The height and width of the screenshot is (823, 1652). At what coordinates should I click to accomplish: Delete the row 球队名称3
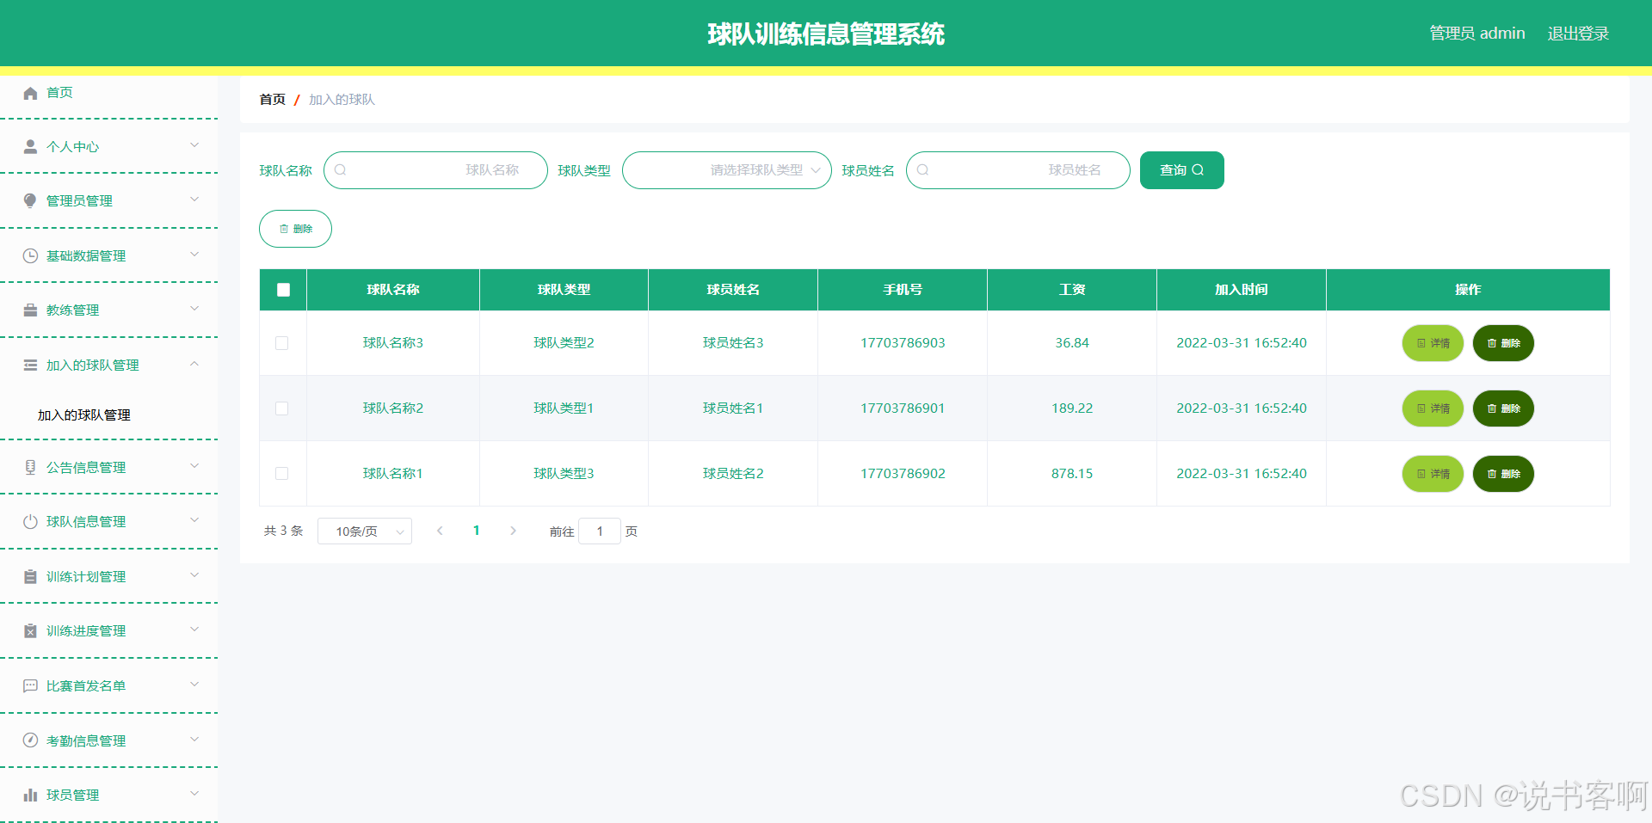point(1503,343)
